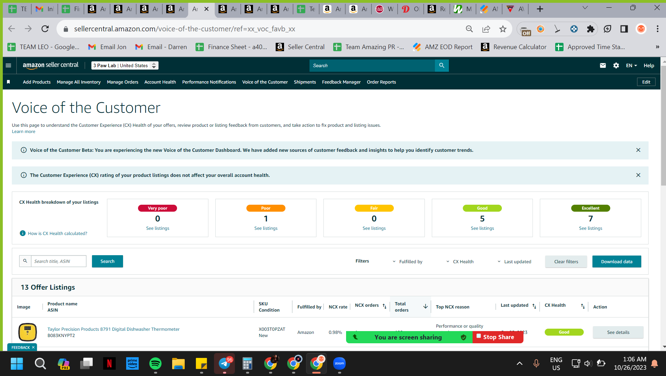Click the product thumbnail of Taylor Dishwasher Thermometer
This screenshot has height=376, width=666.
[x=28, y=332]
